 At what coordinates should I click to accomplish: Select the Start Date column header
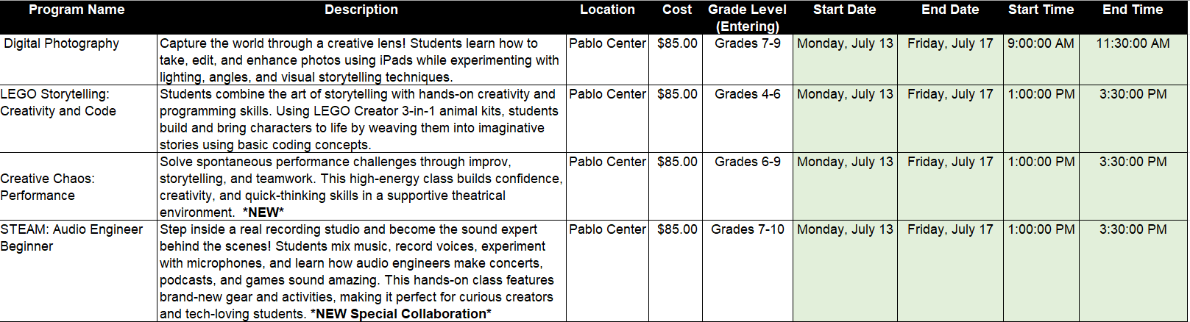pyautogui.click(x=844, y=10)
